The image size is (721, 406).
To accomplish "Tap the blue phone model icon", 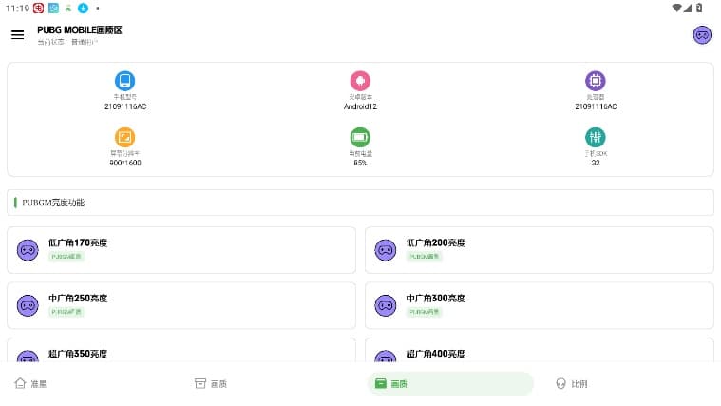I will point(125,81).
